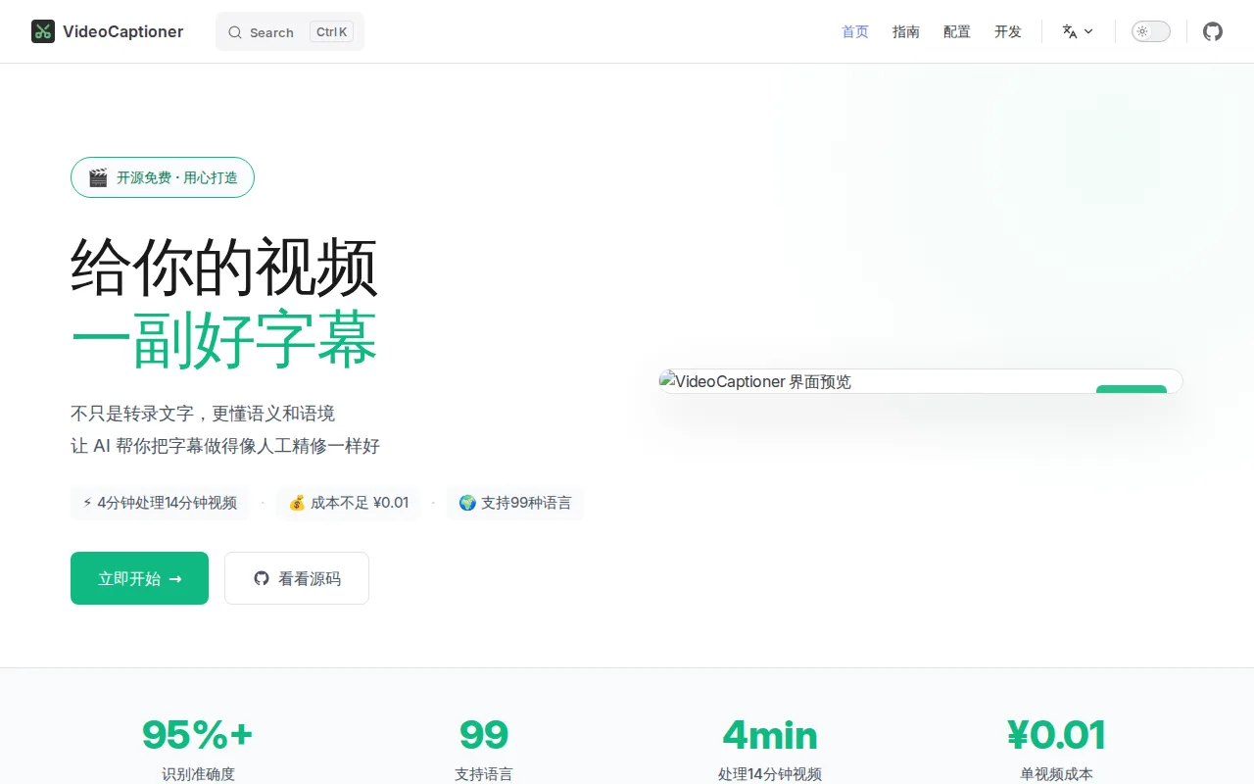This screenshot has height=784, width=1254.
Task: Click the GitHub icon on the 看看源码 button
Action: [x=262, y=578]
